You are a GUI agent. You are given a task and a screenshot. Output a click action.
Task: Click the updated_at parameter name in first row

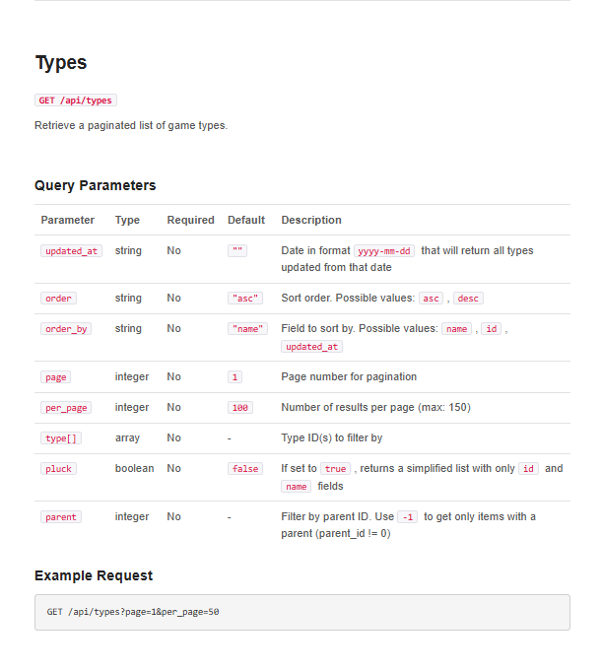pyautogui.click(x=71, y=251)
